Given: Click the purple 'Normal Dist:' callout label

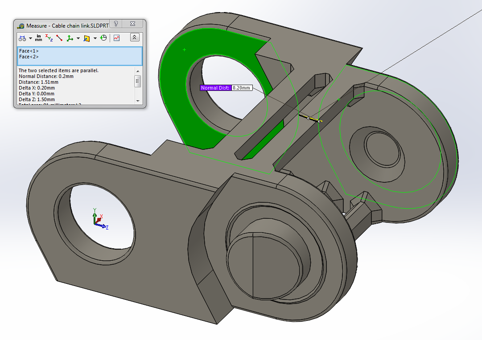Looking at the screenshot, I should [215, 88].
